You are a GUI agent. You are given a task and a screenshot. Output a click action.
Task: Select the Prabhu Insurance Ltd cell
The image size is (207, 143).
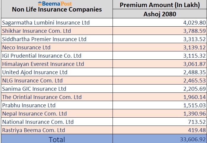[29, 105]
